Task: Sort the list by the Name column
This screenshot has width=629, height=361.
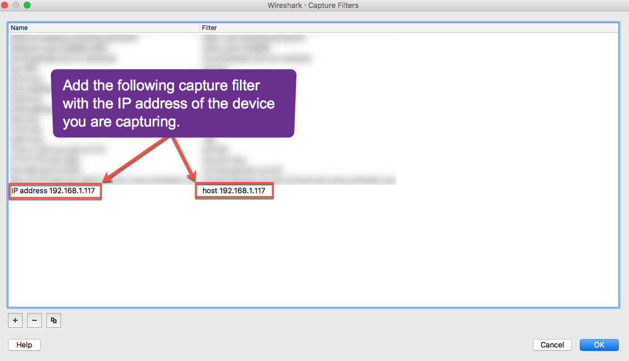Action: tap(19, 27)
